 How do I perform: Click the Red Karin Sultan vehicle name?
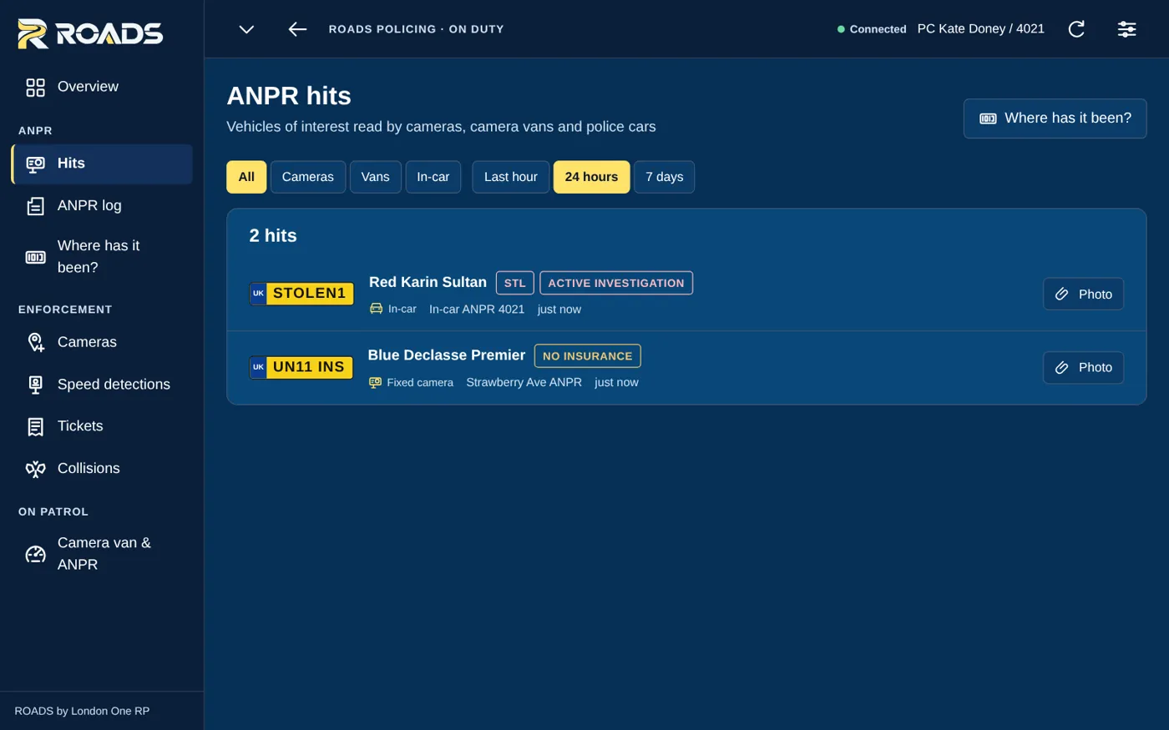coord(428,282)
